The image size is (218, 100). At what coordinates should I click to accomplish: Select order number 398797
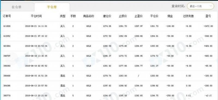tap(7, 56)
